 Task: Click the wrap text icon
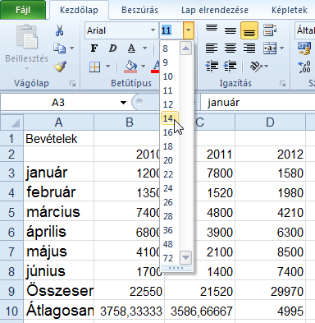tap(270, 30)
